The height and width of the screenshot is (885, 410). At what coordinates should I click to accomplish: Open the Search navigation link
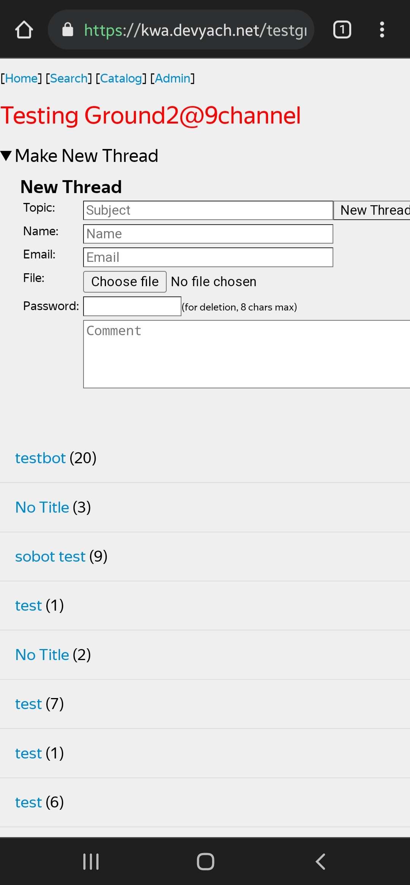click(69, 78)
